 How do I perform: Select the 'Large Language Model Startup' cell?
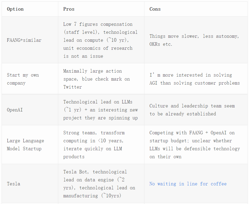click(x=25, y=145)
